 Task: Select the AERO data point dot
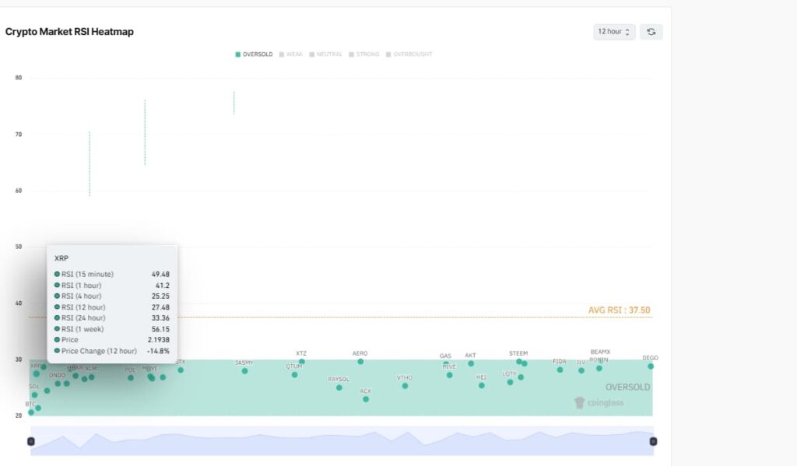pyautogui.click(x=360, y=362)
